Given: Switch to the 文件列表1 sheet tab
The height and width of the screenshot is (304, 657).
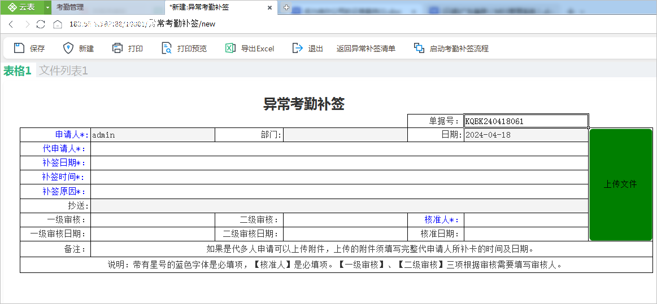Looking at the screenshot, I should (63, 71).
